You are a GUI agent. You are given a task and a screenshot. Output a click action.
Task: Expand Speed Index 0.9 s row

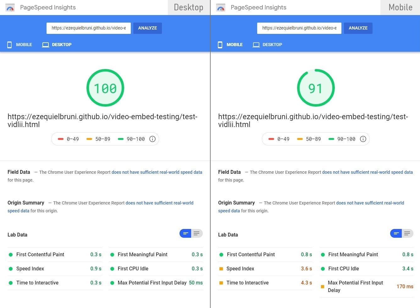[54, 269]
